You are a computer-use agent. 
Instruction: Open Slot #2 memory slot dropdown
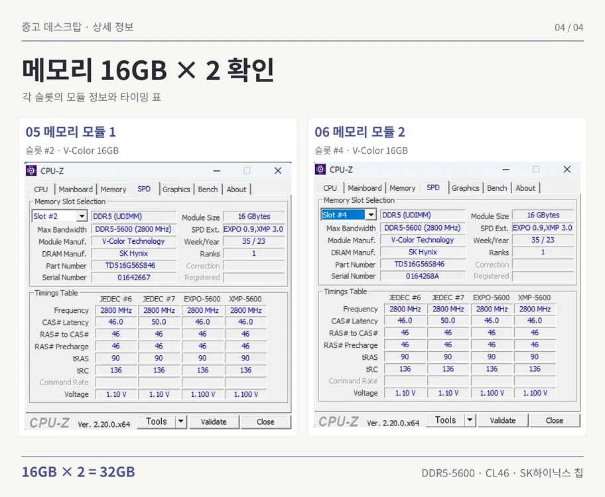(x=82, y=216)
